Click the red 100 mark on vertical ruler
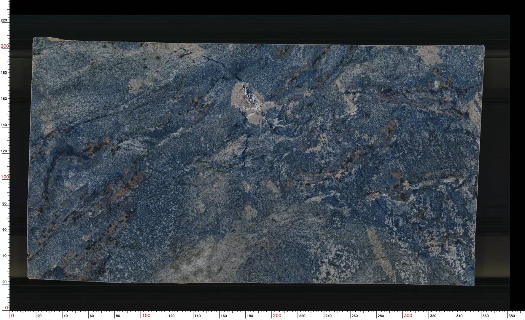 coord(5,177)
